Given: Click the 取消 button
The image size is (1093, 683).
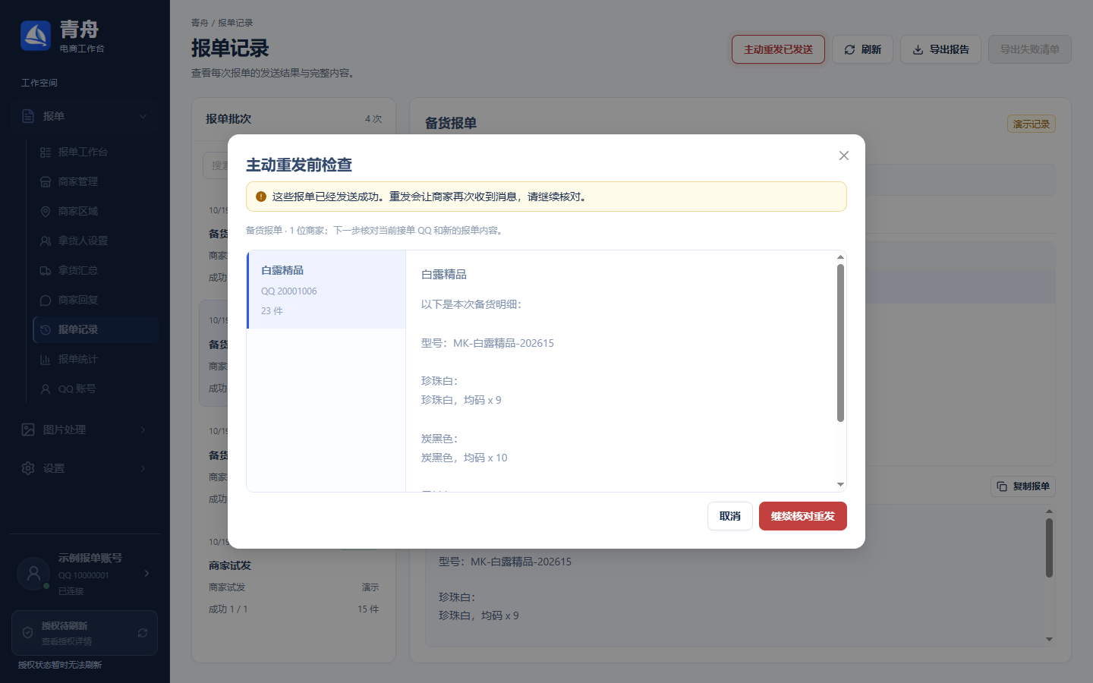Looking at the screenshot, I should tap(730, 516).
